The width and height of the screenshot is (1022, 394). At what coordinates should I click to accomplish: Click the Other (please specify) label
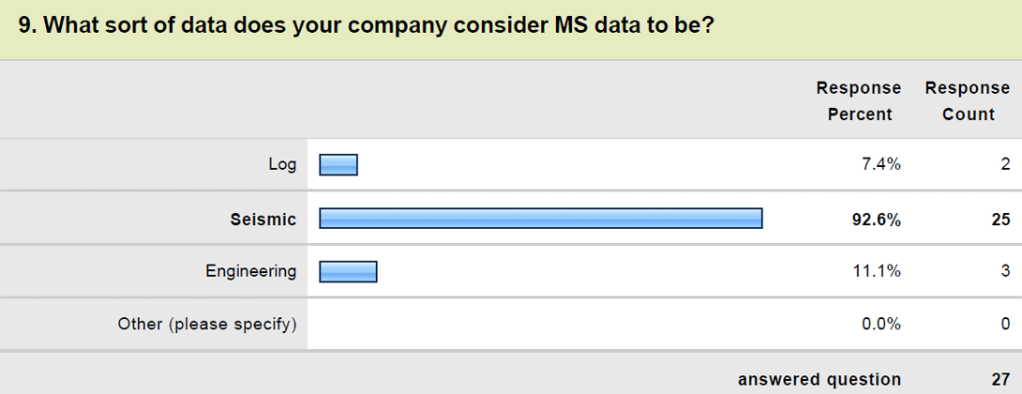pos(207,325)
